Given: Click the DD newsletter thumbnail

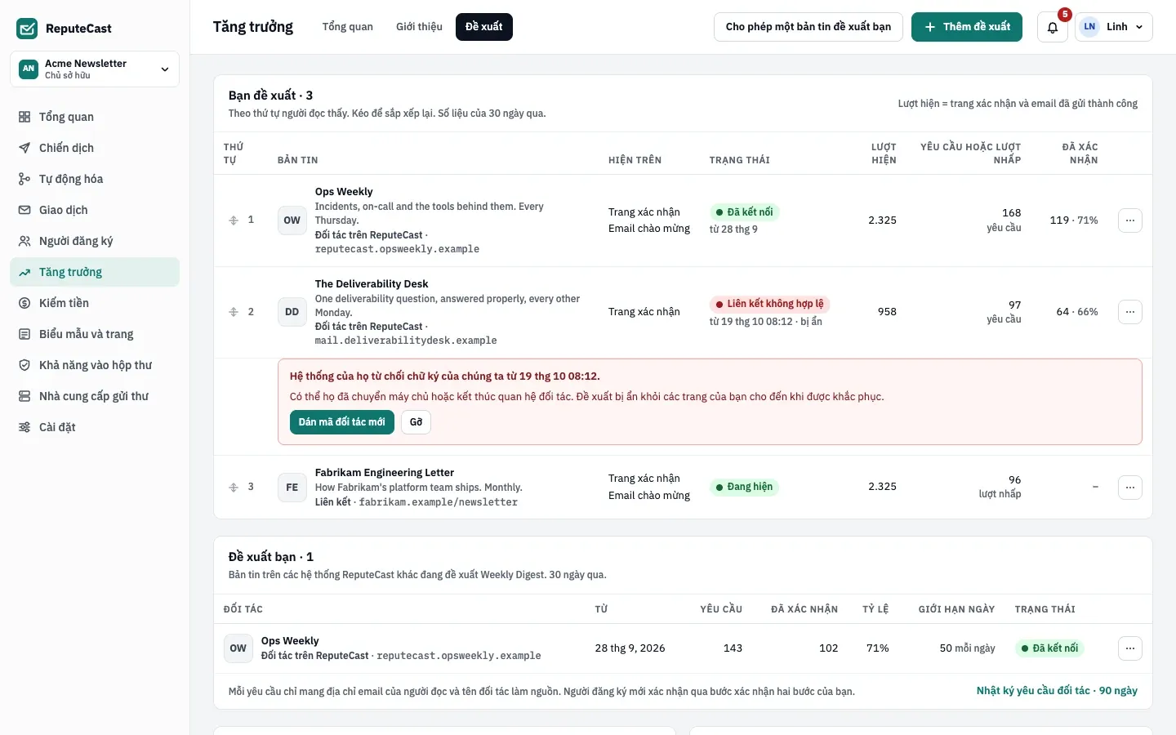Looking at the screenshot, I should point(292,312).
